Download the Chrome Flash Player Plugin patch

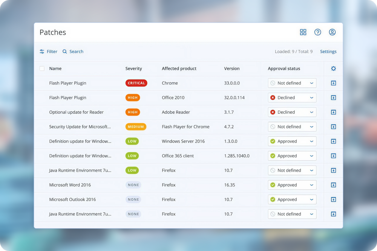pos(333,83)
